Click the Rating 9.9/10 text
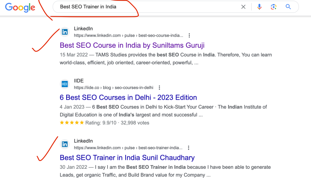The image size is (311, 188). 101,123
